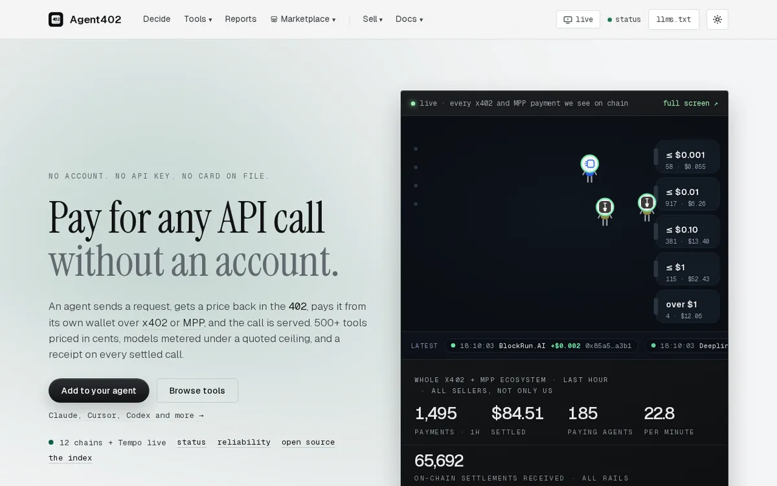Click the Marketplace storefront icon
The width and height of the screenshot is (777, 486).
tap(274, 19)
